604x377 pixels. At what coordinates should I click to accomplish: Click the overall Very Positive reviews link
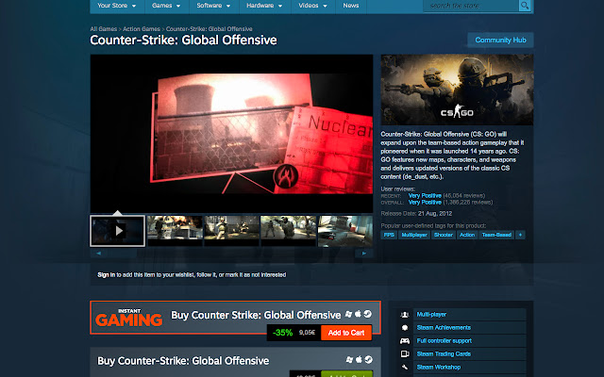[x=425, y=203]
